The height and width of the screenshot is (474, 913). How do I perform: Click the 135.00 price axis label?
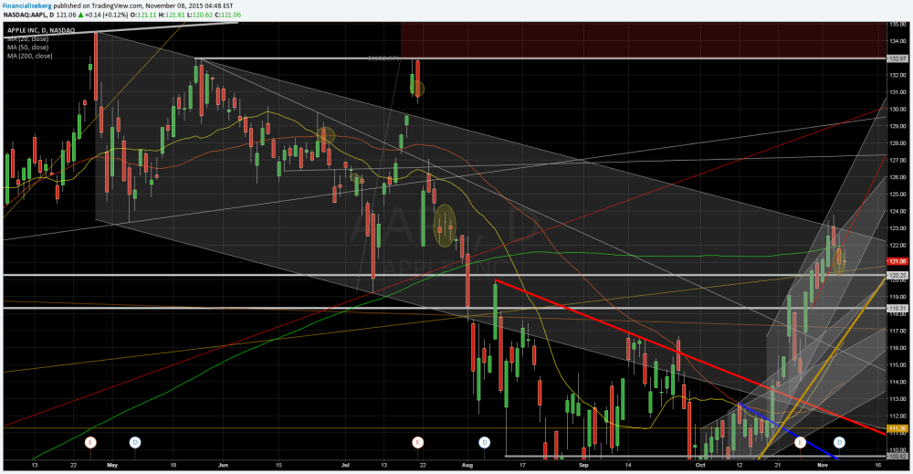point(897,25)
